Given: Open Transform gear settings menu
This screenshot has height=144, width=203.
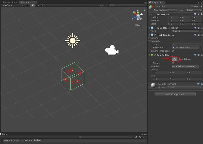Looking at the screenshot, I should 202,14.
